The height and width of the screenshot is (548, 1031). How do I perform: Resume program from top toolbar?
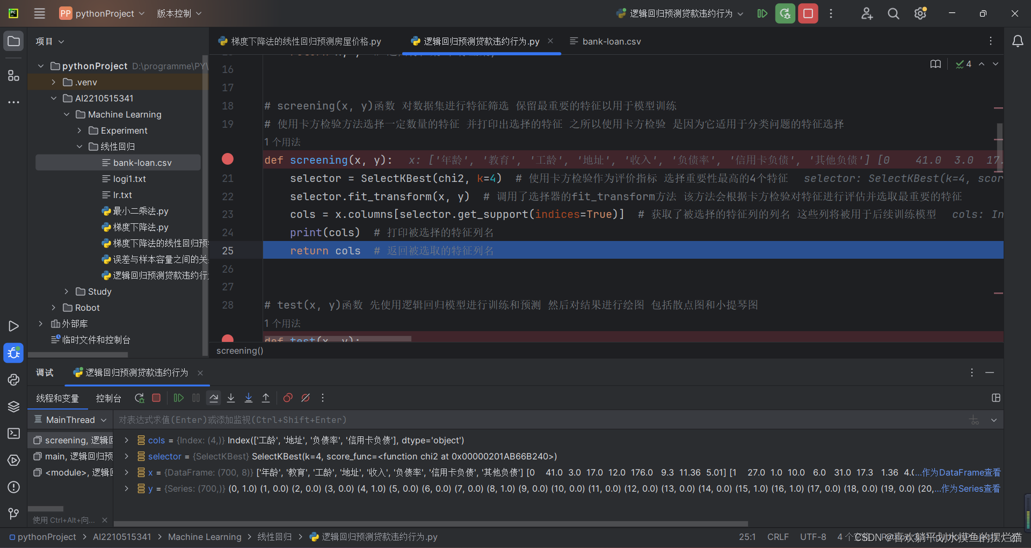pyautogui.click(x=762, y=13)
